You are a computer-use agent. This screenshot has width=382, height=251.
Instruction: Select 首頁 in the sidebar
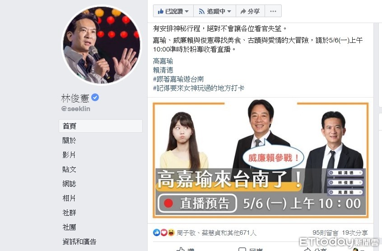101,126
